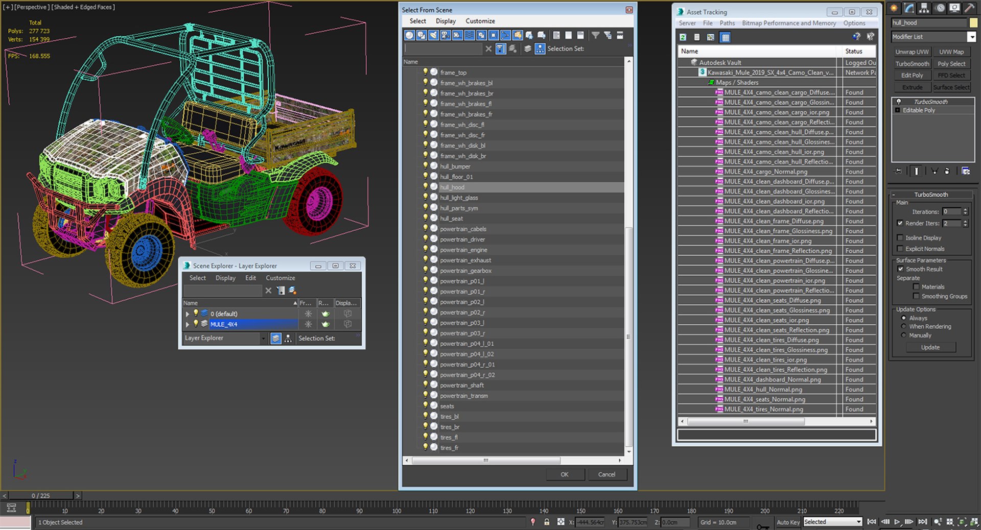Screen dimensions: 981x530
Task: Toggle Display Helpers filter icon
Action: click(457, 35)
